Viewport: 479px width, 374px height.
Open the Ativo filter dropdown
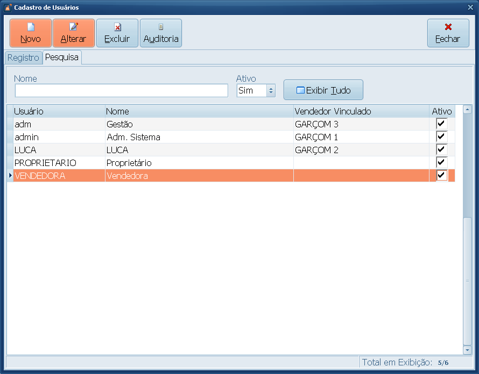271,91
